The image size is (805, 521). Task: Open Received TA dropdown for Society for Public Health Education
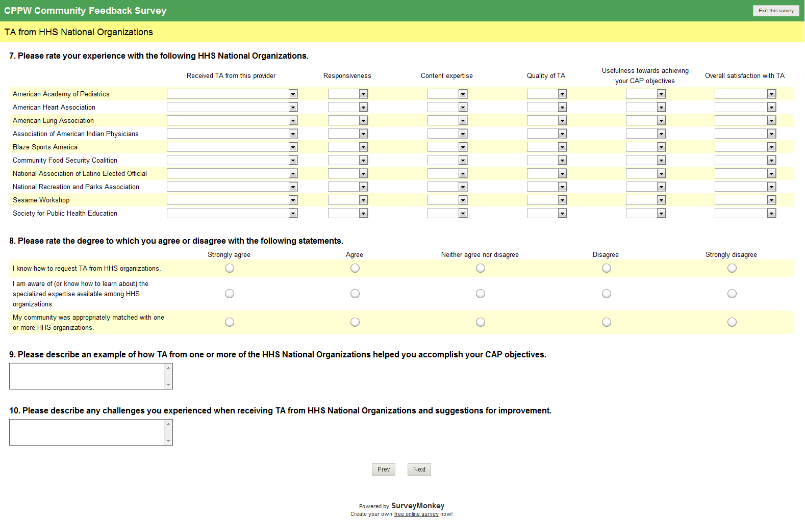coord(232,213)
